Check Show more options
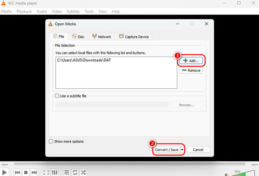The height and width of the screenshot is (176, 259). [x=51, y=141]
